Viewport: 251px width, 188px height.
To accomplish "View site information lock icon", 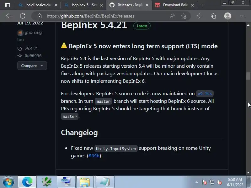I will pos(40,16).
